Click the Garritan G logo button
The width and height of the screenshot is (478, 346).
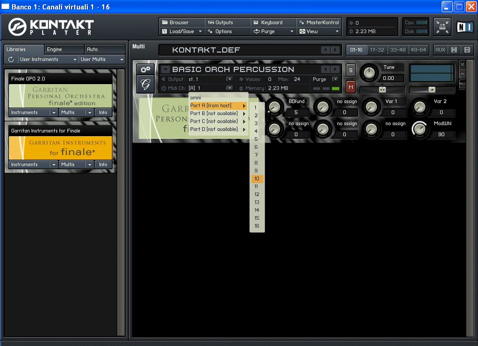tap(145, 84)
